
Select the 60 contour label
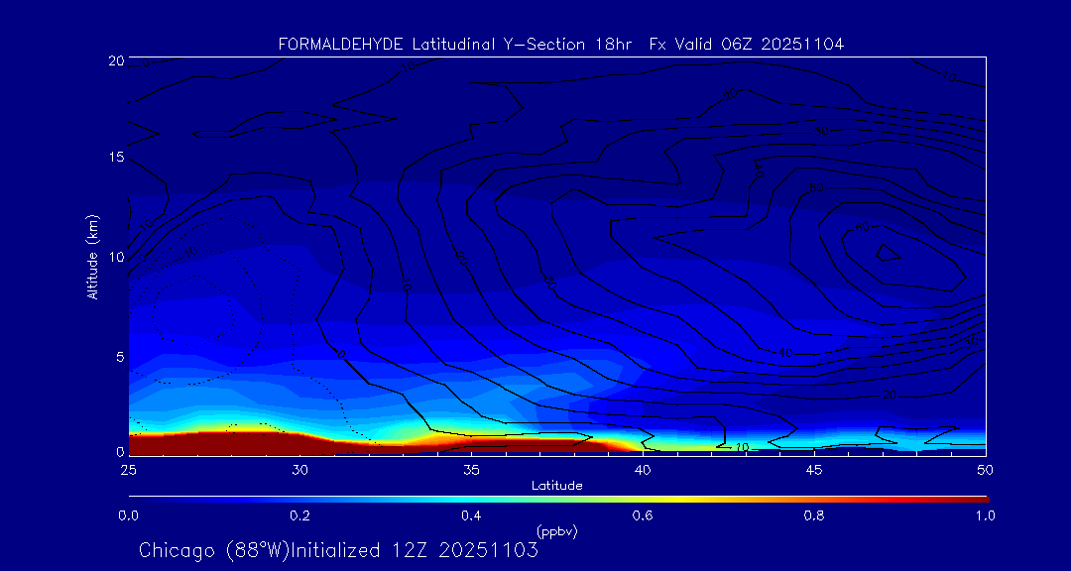coord(861,228)
